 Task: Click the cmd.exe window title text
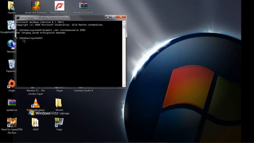[x=44, y=18]
